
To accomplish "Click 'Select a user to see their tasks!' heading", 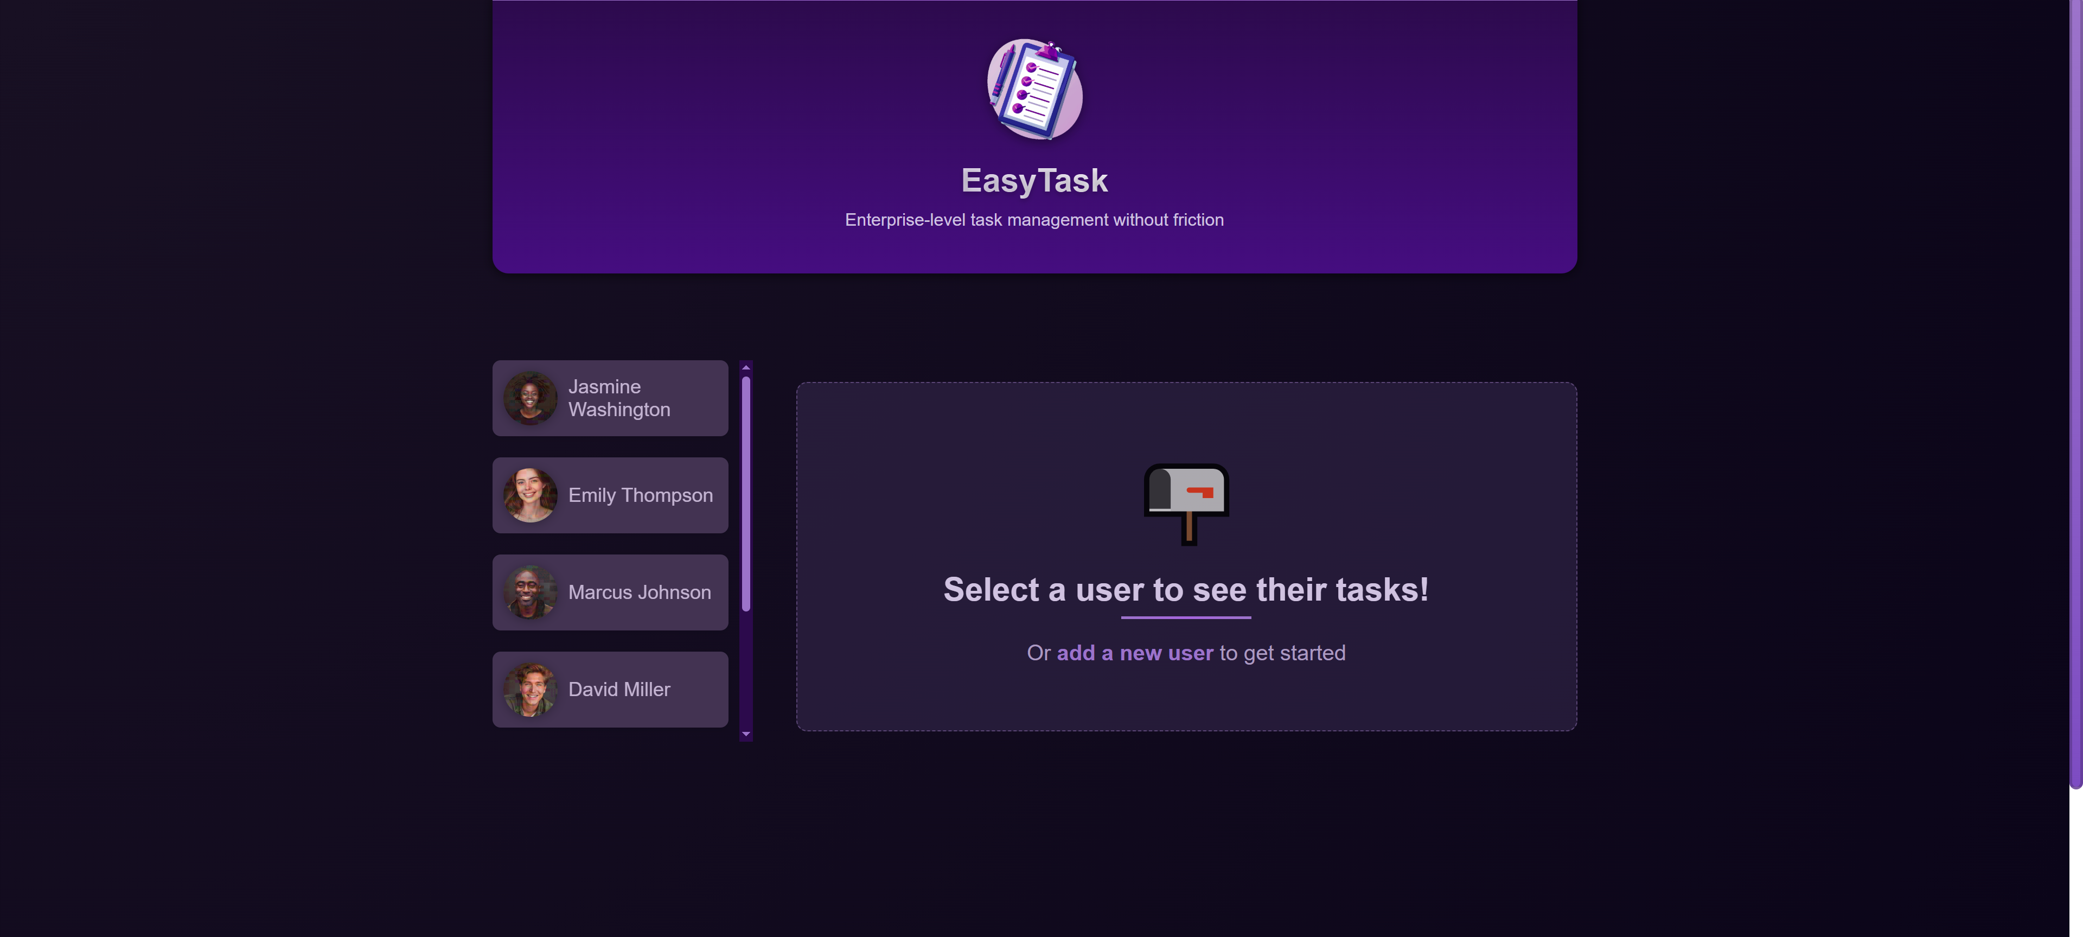I will [1185, 589].
